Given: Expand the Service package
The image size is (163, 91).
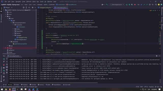Looking at the screenshot, I should (x=13, y=33).
